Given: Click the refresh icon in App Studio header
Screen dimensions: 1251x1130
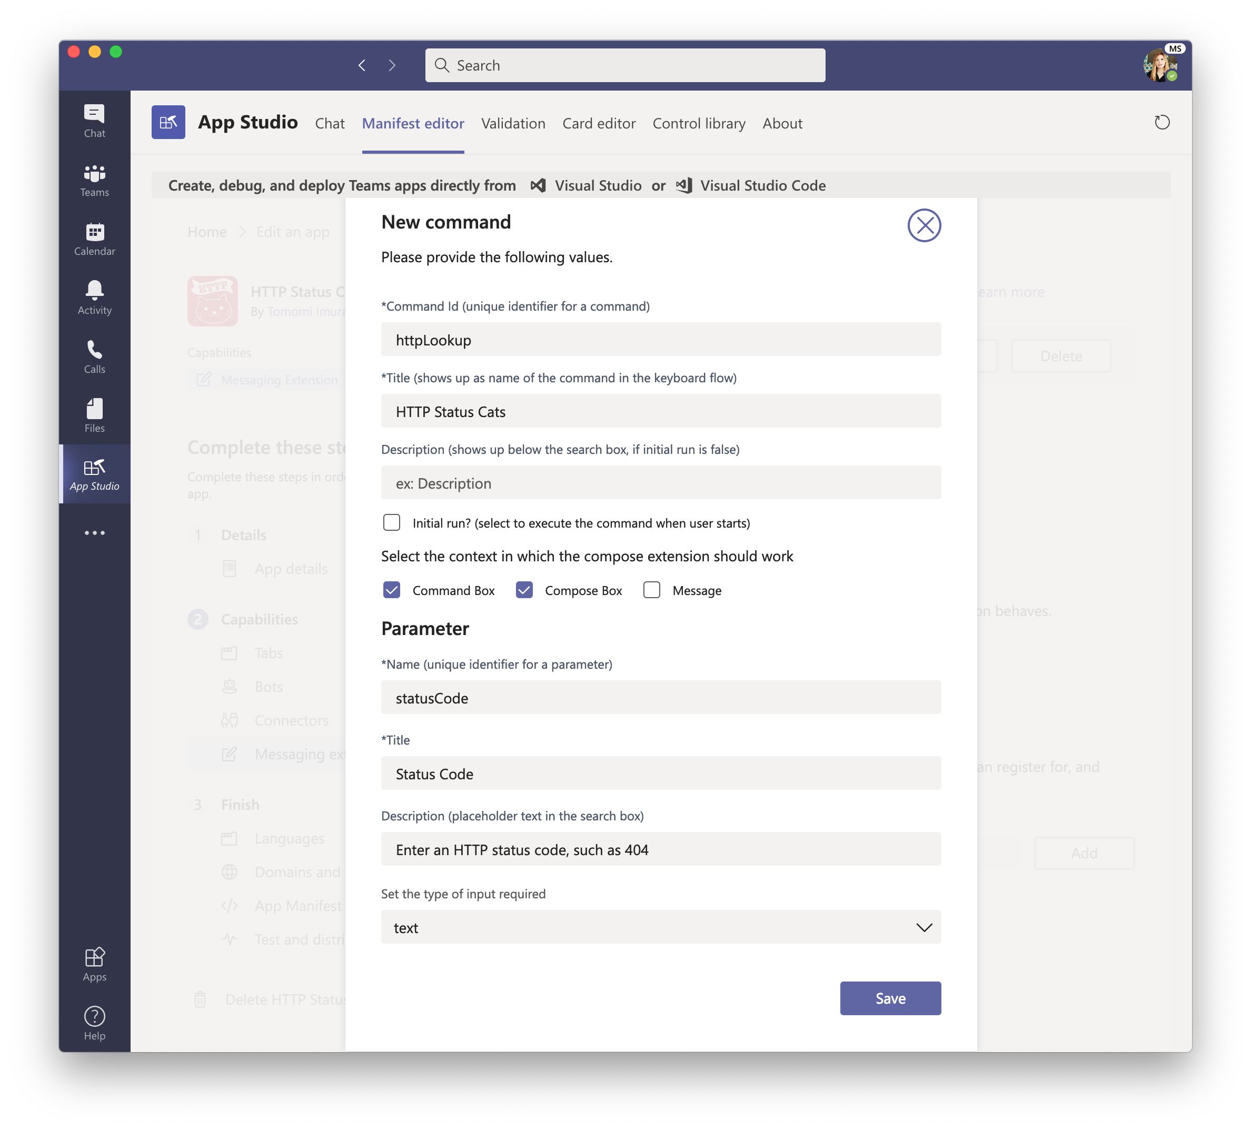Looking at the screenshot, I should [1161, 122].
